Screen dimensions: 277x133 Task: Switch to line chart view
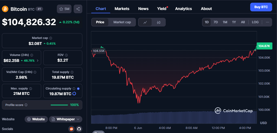click(145, 22)
